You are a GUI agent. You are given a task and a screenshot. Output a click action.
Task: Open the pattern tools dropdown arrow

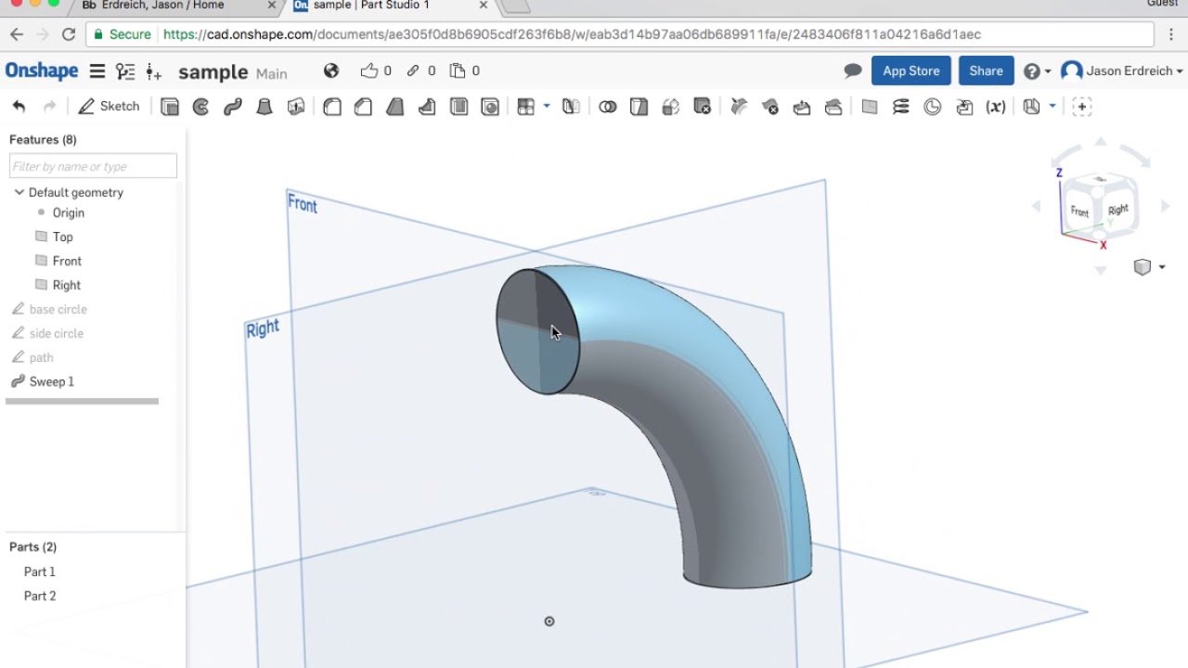click(547, 106)
